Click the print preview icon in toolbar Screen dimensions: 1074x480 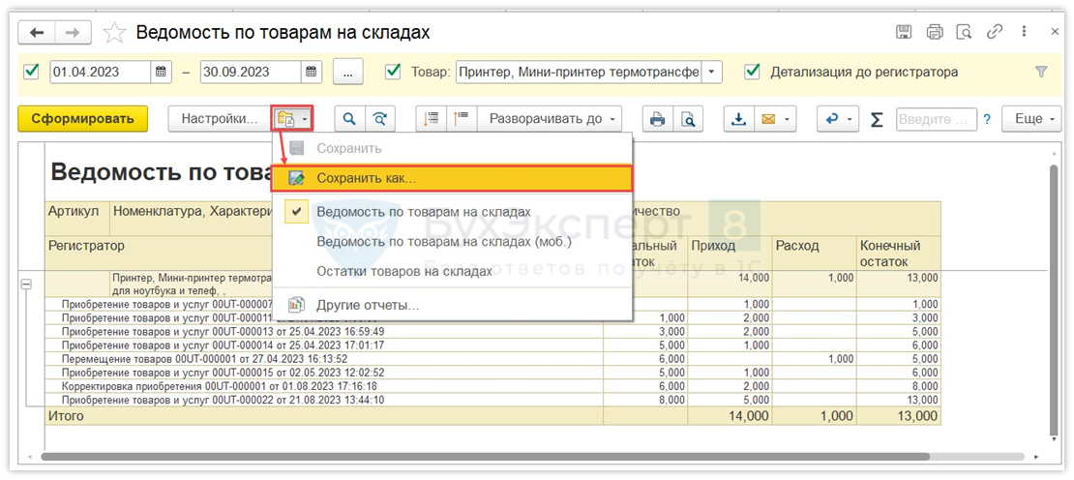pyautogui.click(x=688, y=119)
